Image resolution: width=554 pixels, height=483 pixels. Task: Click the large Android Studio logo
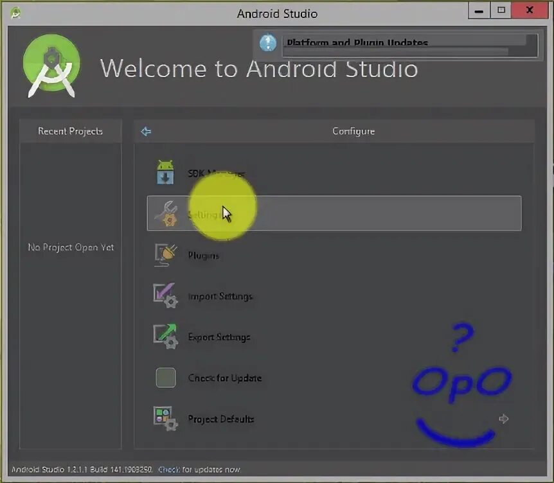point(51,66)
